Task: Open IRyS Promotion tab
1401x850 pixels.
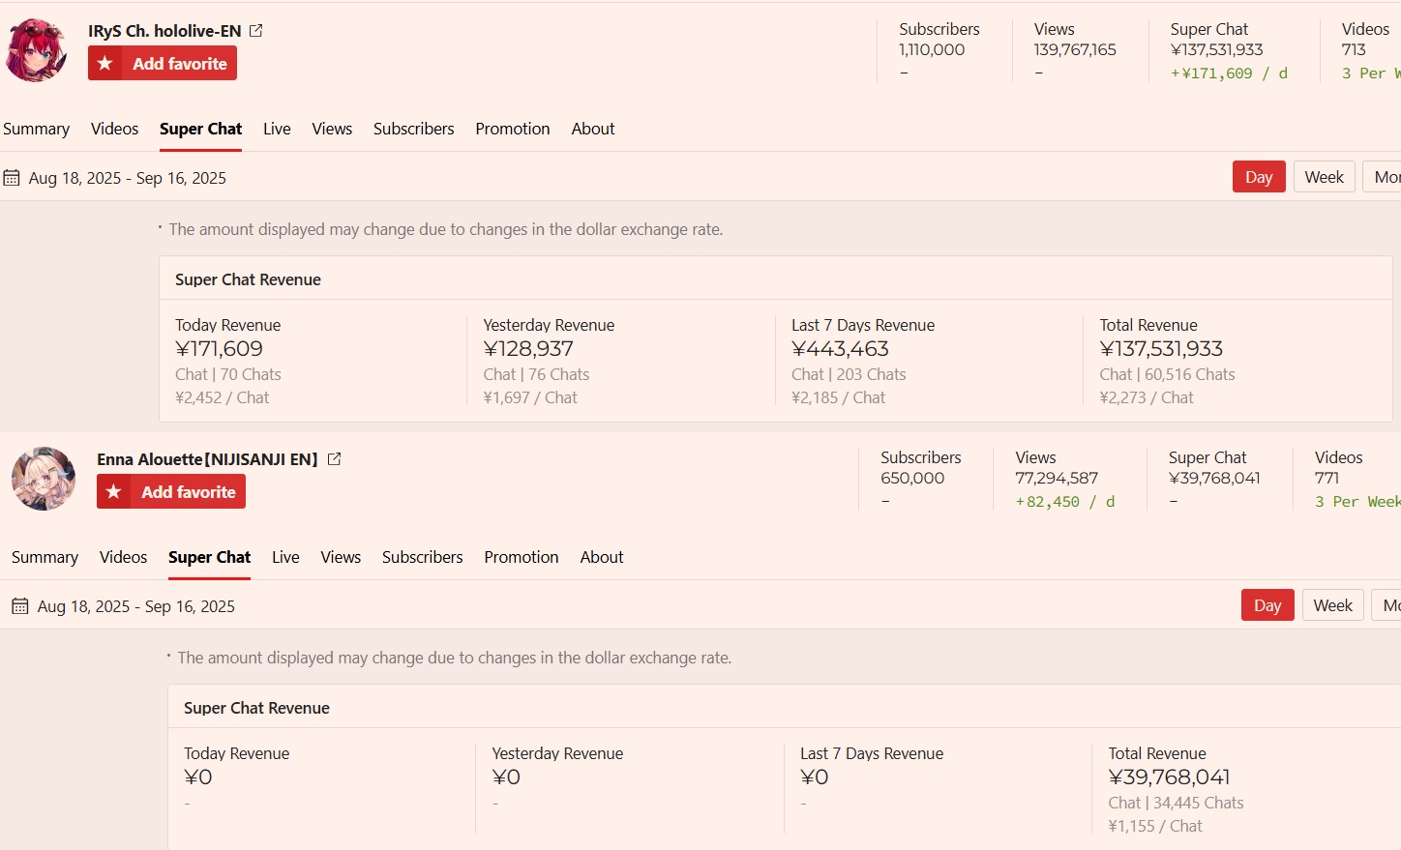Action: (513, 129)
